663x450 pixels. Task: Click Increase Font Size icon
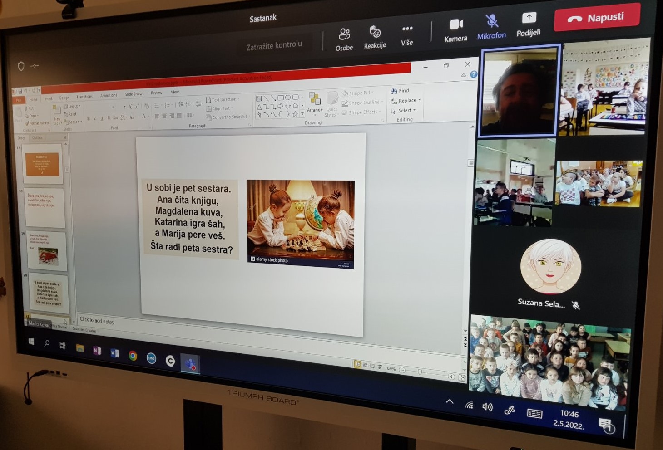click(130, 107)
